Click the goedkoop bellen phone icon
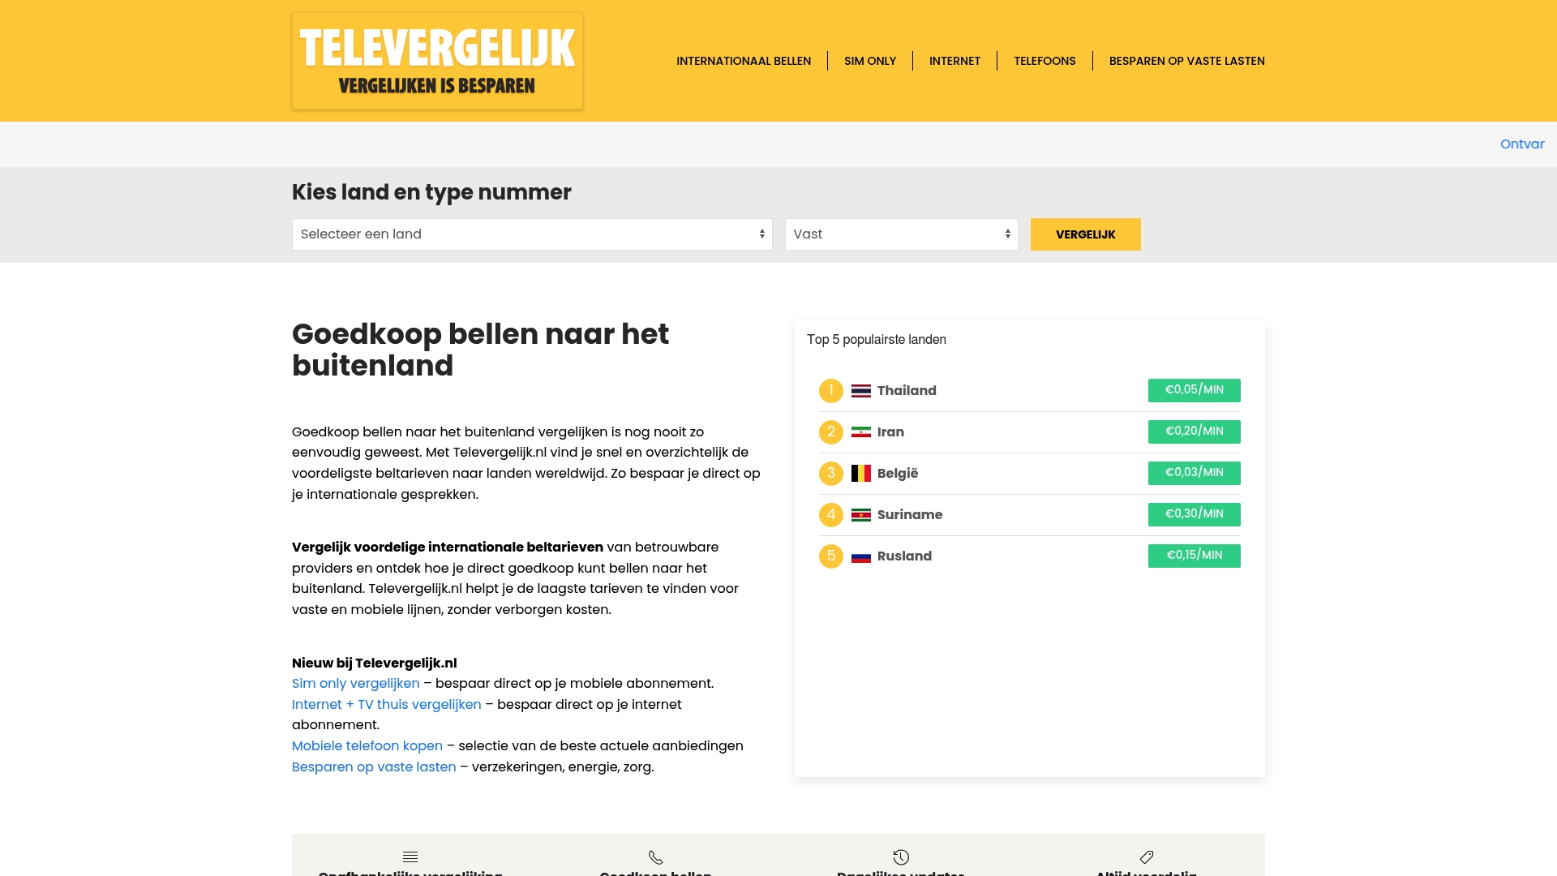1557x876 pixels. [655, 857]
